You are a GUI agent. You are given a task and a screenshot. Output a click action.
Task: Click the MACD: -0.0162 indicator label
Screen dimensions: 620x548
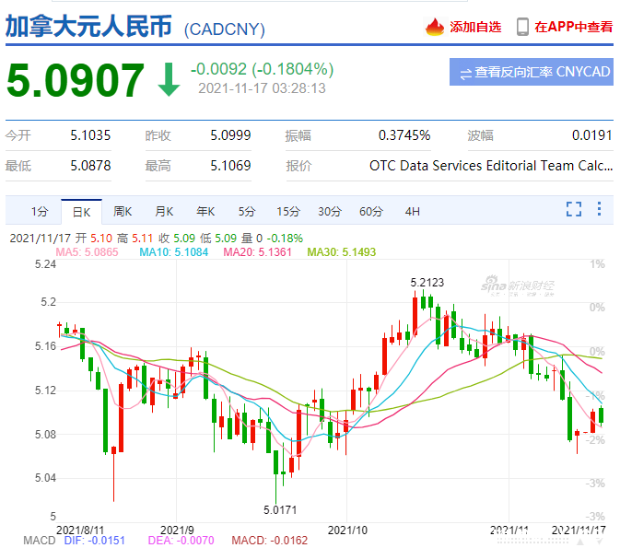click(x=270, y=541)
